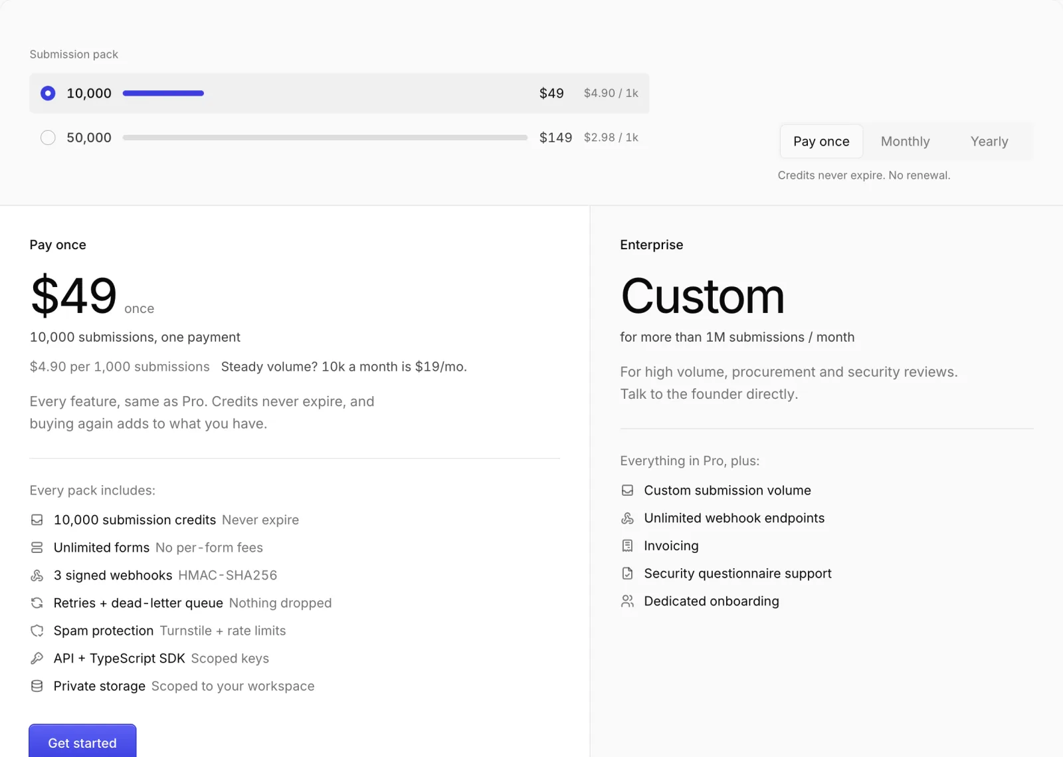Click the 'Turnstile + rate limits' detail text
The image size is (1063, 757).
click(223, 631)
